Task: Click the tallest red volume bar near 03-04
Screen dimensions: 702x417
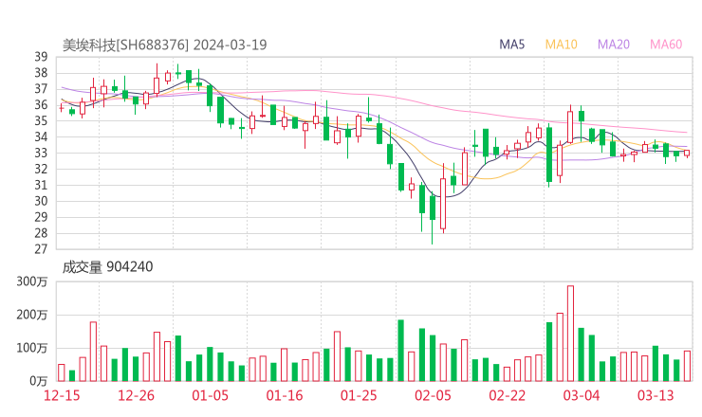Action: tap(570, 334)
